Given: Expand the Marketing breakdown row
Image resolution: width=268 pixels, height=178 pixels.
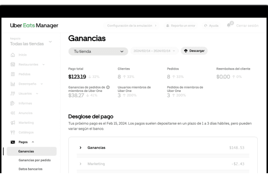Looking at the screenshot, I should coord(163,163).
